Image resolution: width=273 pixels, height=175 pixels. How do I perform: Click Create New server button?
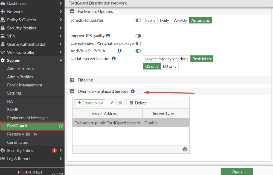pyautogui.click(x=90, y=103)
